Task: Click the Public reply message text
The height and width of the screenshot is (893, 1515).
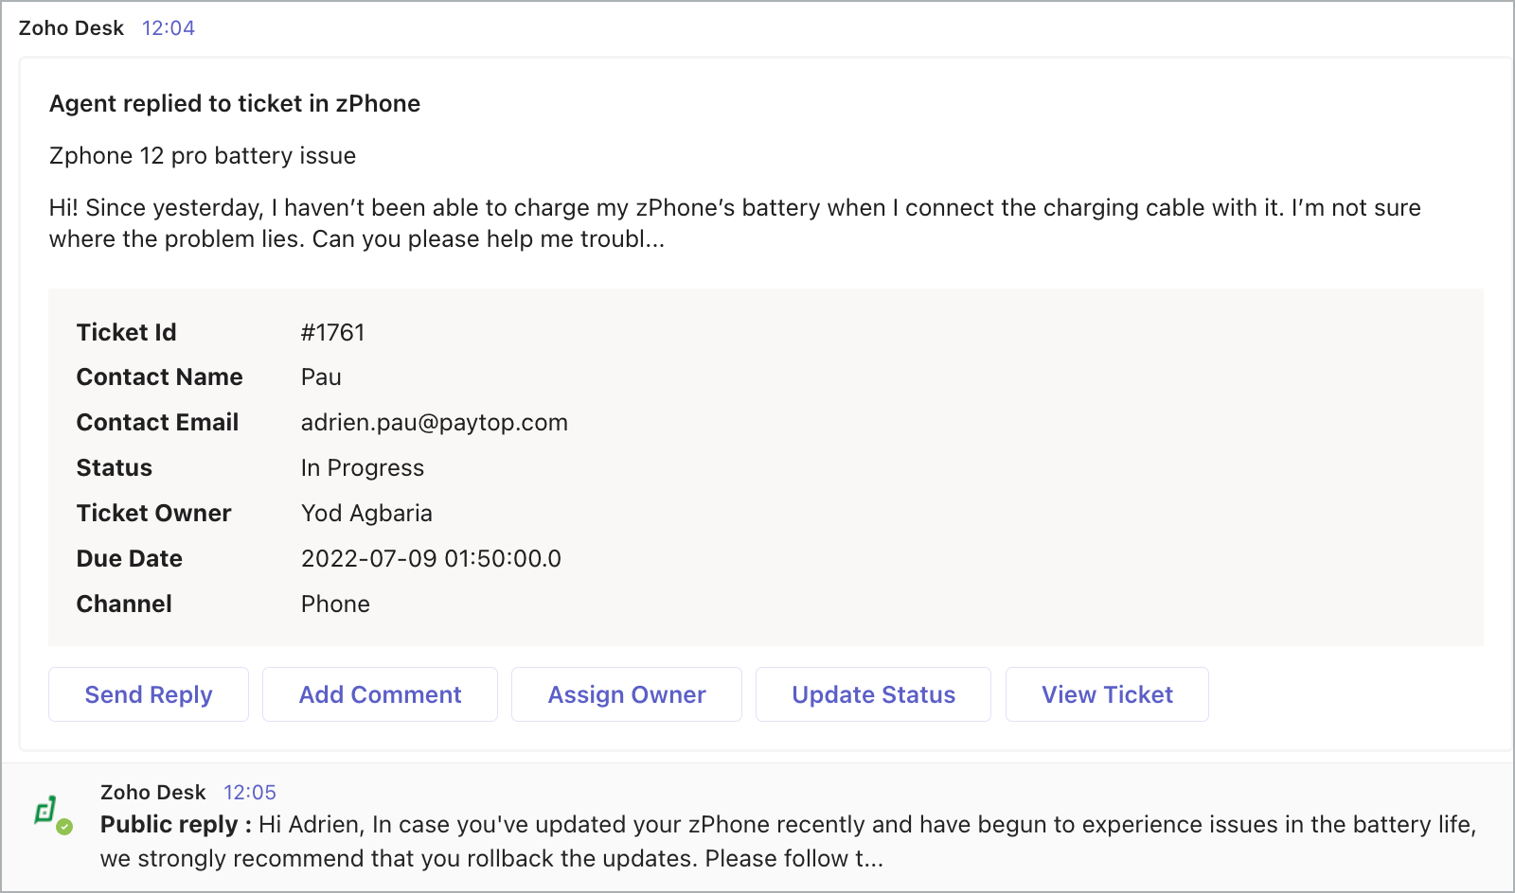Action: [x=786, y=841]
